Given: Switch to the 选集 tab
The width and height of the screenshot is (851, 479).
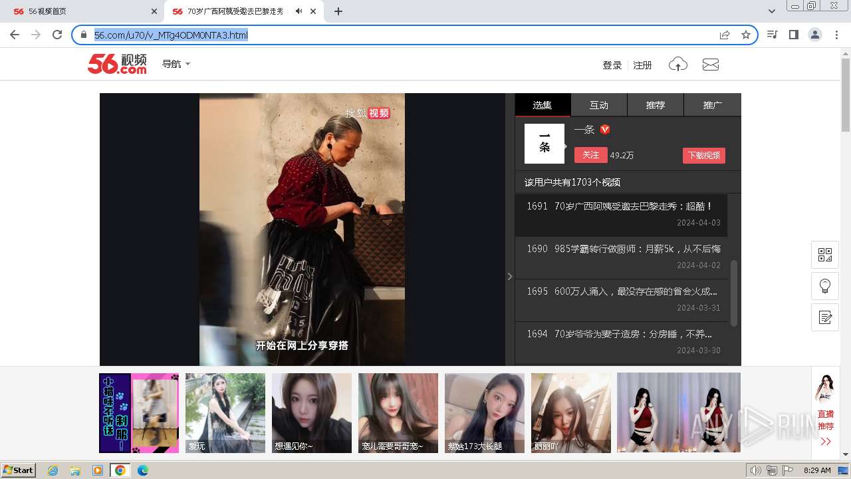Looking at the screenshot, I should (543, 105).
